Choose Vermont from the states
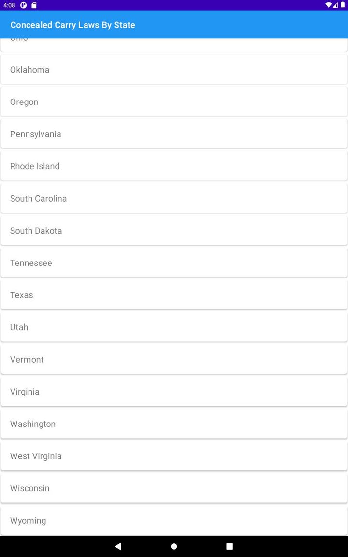The width and height of the screenshot is (348, 557). 174,359
